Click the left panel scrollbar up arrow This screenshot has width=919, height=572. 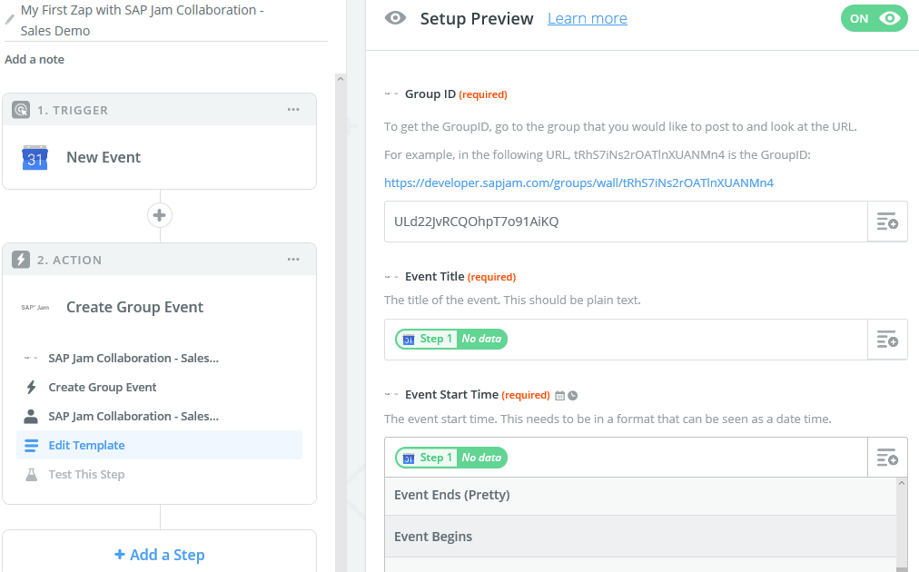pos(341,79)
